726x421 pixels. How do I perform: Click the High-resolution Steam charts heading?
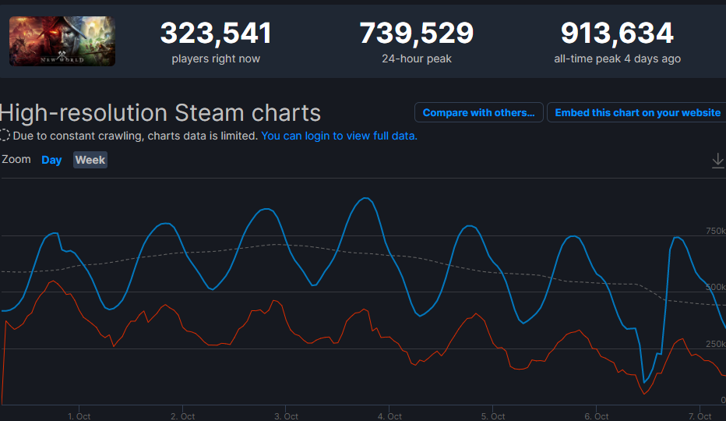(160, 113)
